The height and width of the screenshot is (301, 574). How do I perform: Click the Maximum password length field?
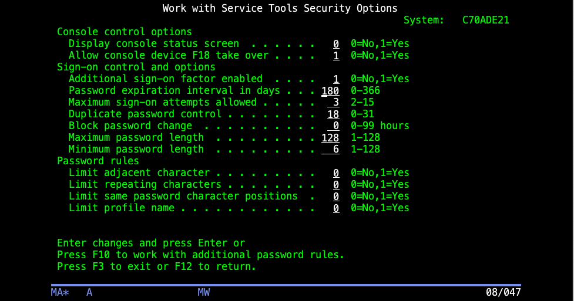(330, 137)
